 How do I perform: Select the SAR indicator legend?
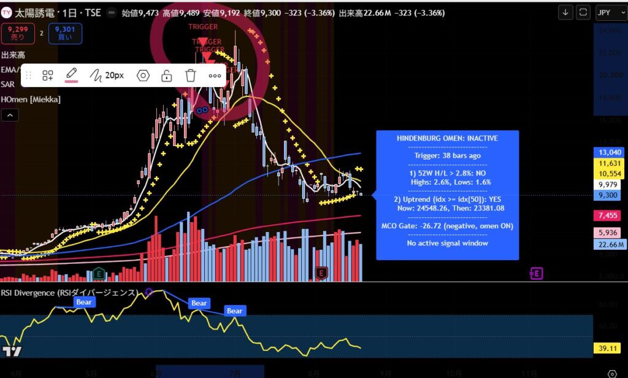7,84
